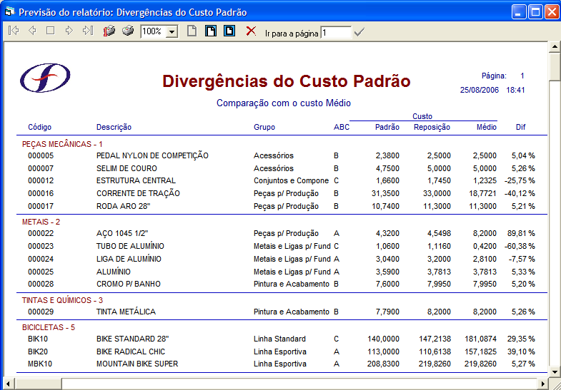The width and height of the screenshot is (561, 390).
Task: Close the preview with the red X
Action: point(251,31)
